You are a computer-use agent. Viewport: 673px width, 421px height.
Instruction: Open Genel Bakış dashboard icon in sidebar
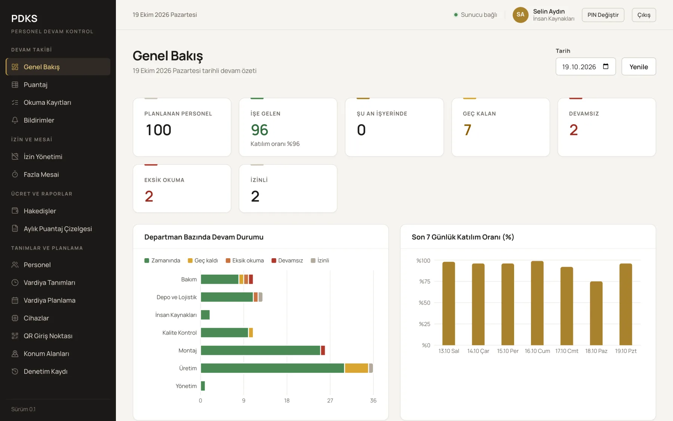click(x=15, y=67)
